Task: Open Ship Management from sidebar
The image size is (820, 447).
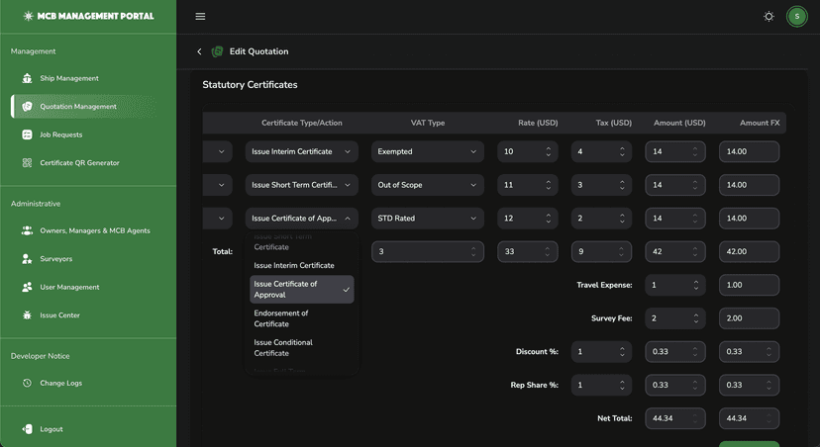Action: (69, 78)
